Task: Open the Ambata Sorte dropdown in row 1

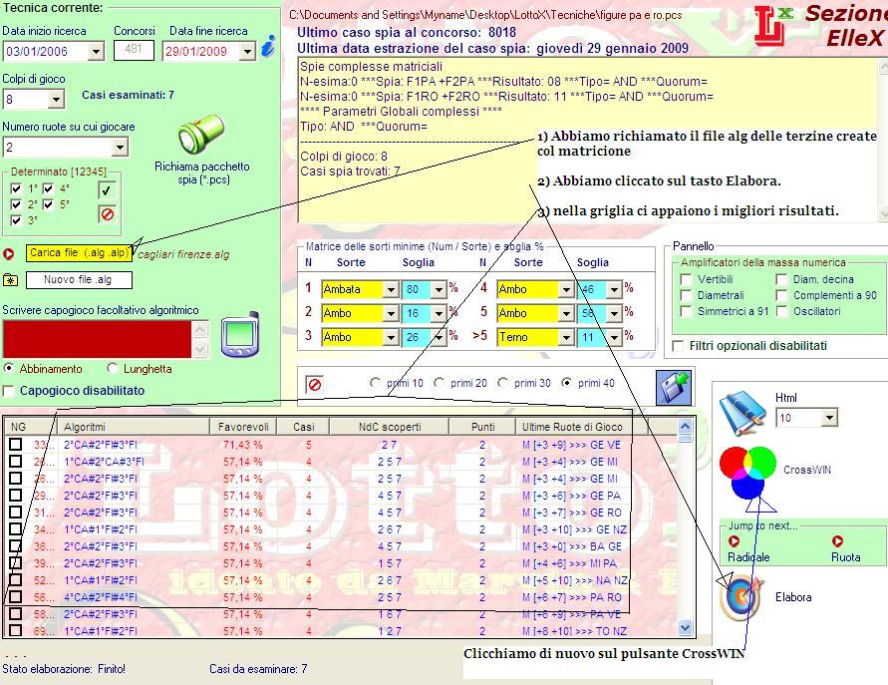Action: point(391,289)
